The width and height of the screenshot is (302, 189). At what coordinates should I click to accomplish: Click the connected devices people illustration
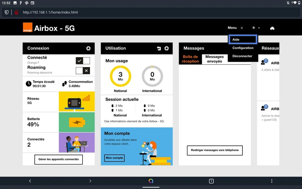[77, 143]
